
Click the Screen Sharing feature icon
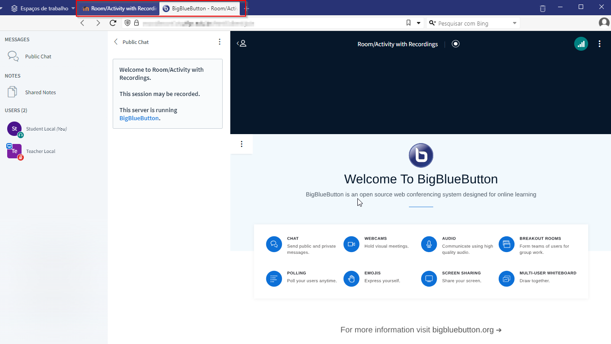click(x=429, y=279)
